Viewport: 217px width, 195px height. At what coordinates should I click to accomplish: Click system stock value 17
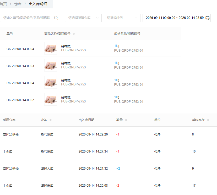coord(194,186)
